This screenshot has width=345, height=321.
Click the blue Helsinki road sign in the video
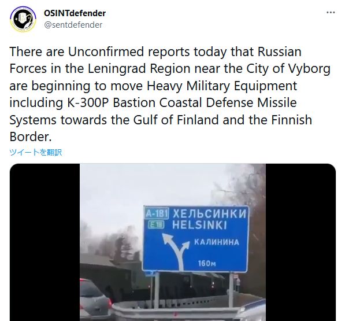[x=195, y=239]
